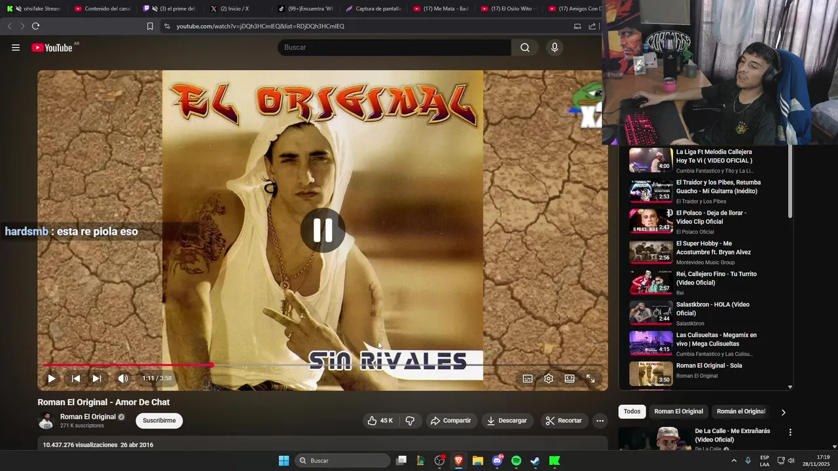838x471 pixels.
Task: Open the player settings gear
Action: pos(549,378)
